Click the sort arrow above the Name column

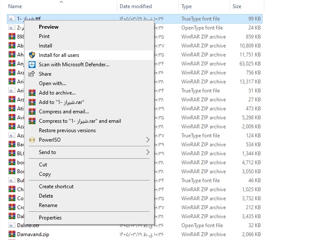click(x=61, y=2)
